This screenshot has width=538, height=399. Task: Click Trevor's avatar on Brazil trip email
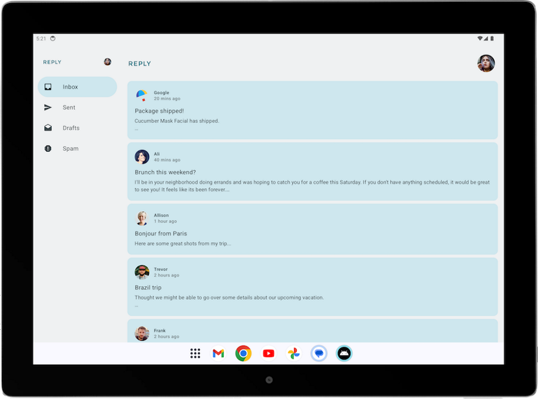[x=142, y=272]
